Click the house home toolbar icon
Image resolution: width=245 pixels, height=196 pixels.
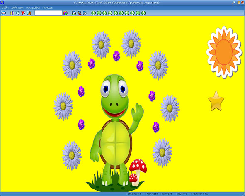(74, 13)
